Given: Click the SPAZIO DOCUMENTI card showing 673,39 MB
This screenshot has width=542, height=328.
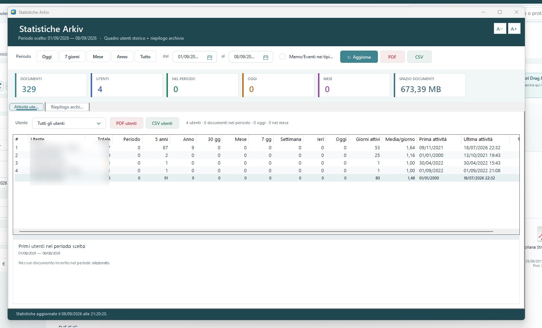Looking at the screenshot, I should tap(430, 85).
